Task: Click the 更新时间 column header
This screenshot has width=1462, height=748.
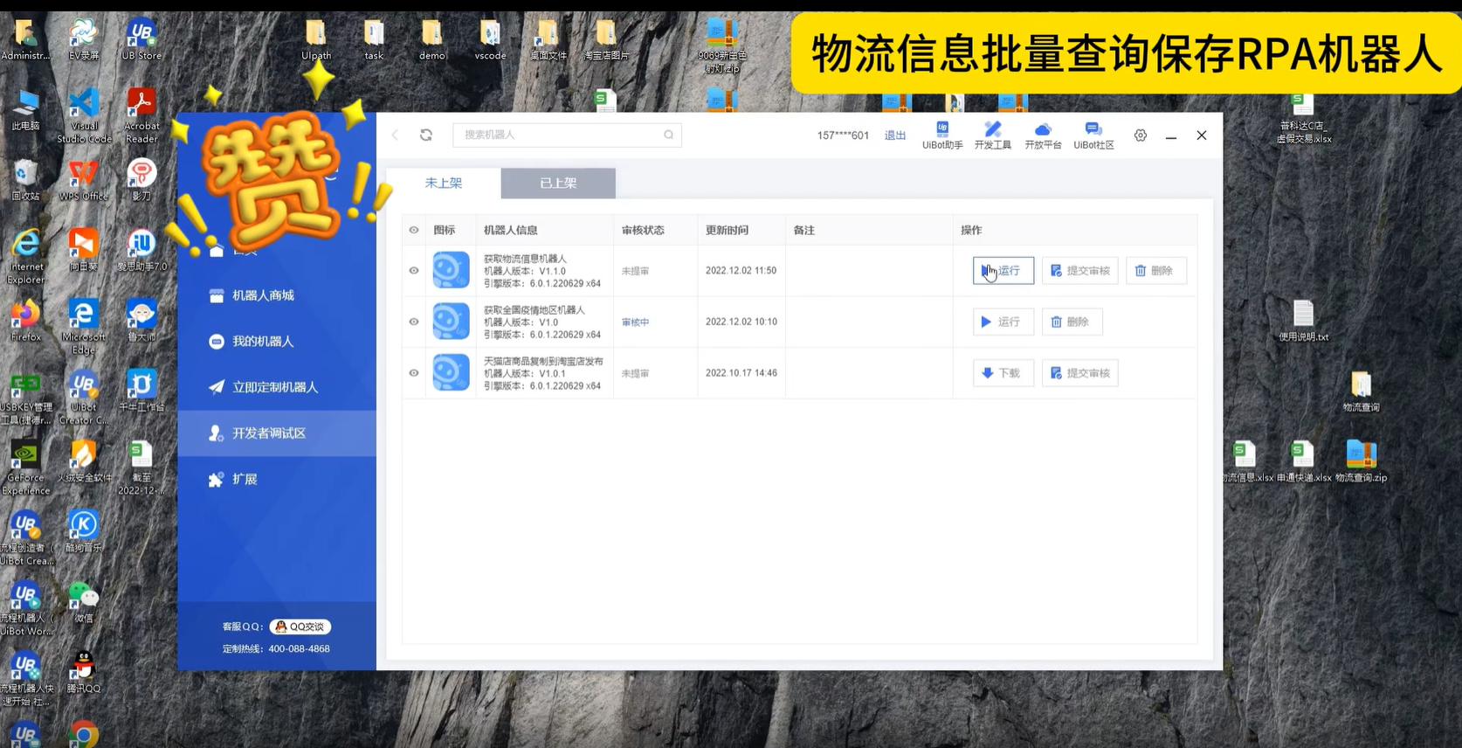Action: (x=727, y=230)
